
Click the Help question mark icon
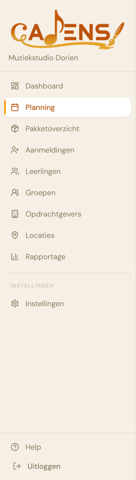15,447
